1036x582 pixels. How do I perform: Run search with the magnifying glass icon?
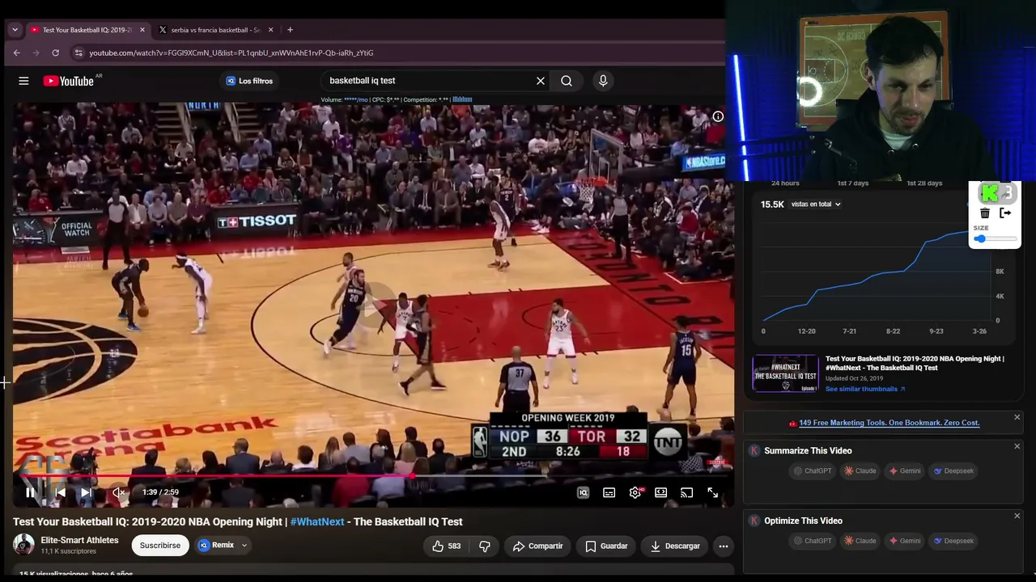567,81
